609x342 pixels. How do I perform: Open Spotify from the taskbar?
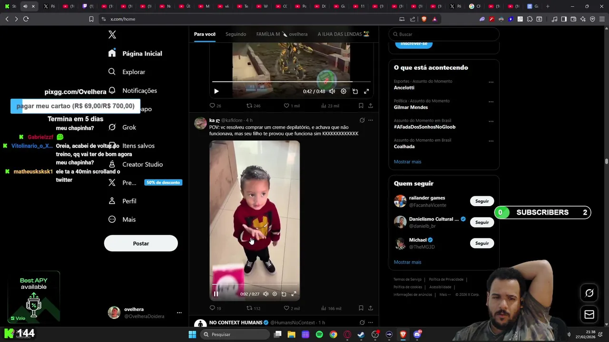click(x=319, y=334)
